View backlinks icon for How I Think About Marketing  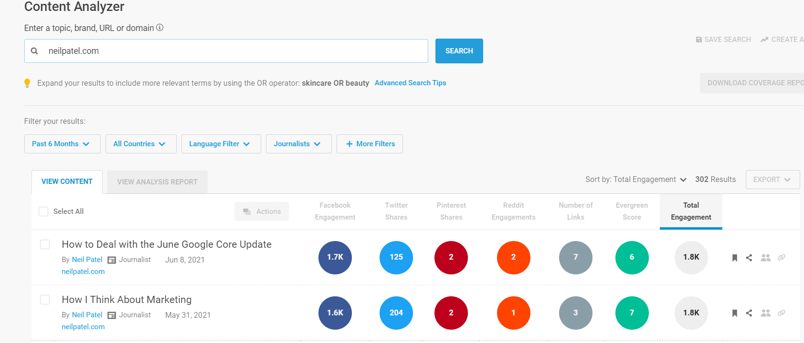[782, 313]
